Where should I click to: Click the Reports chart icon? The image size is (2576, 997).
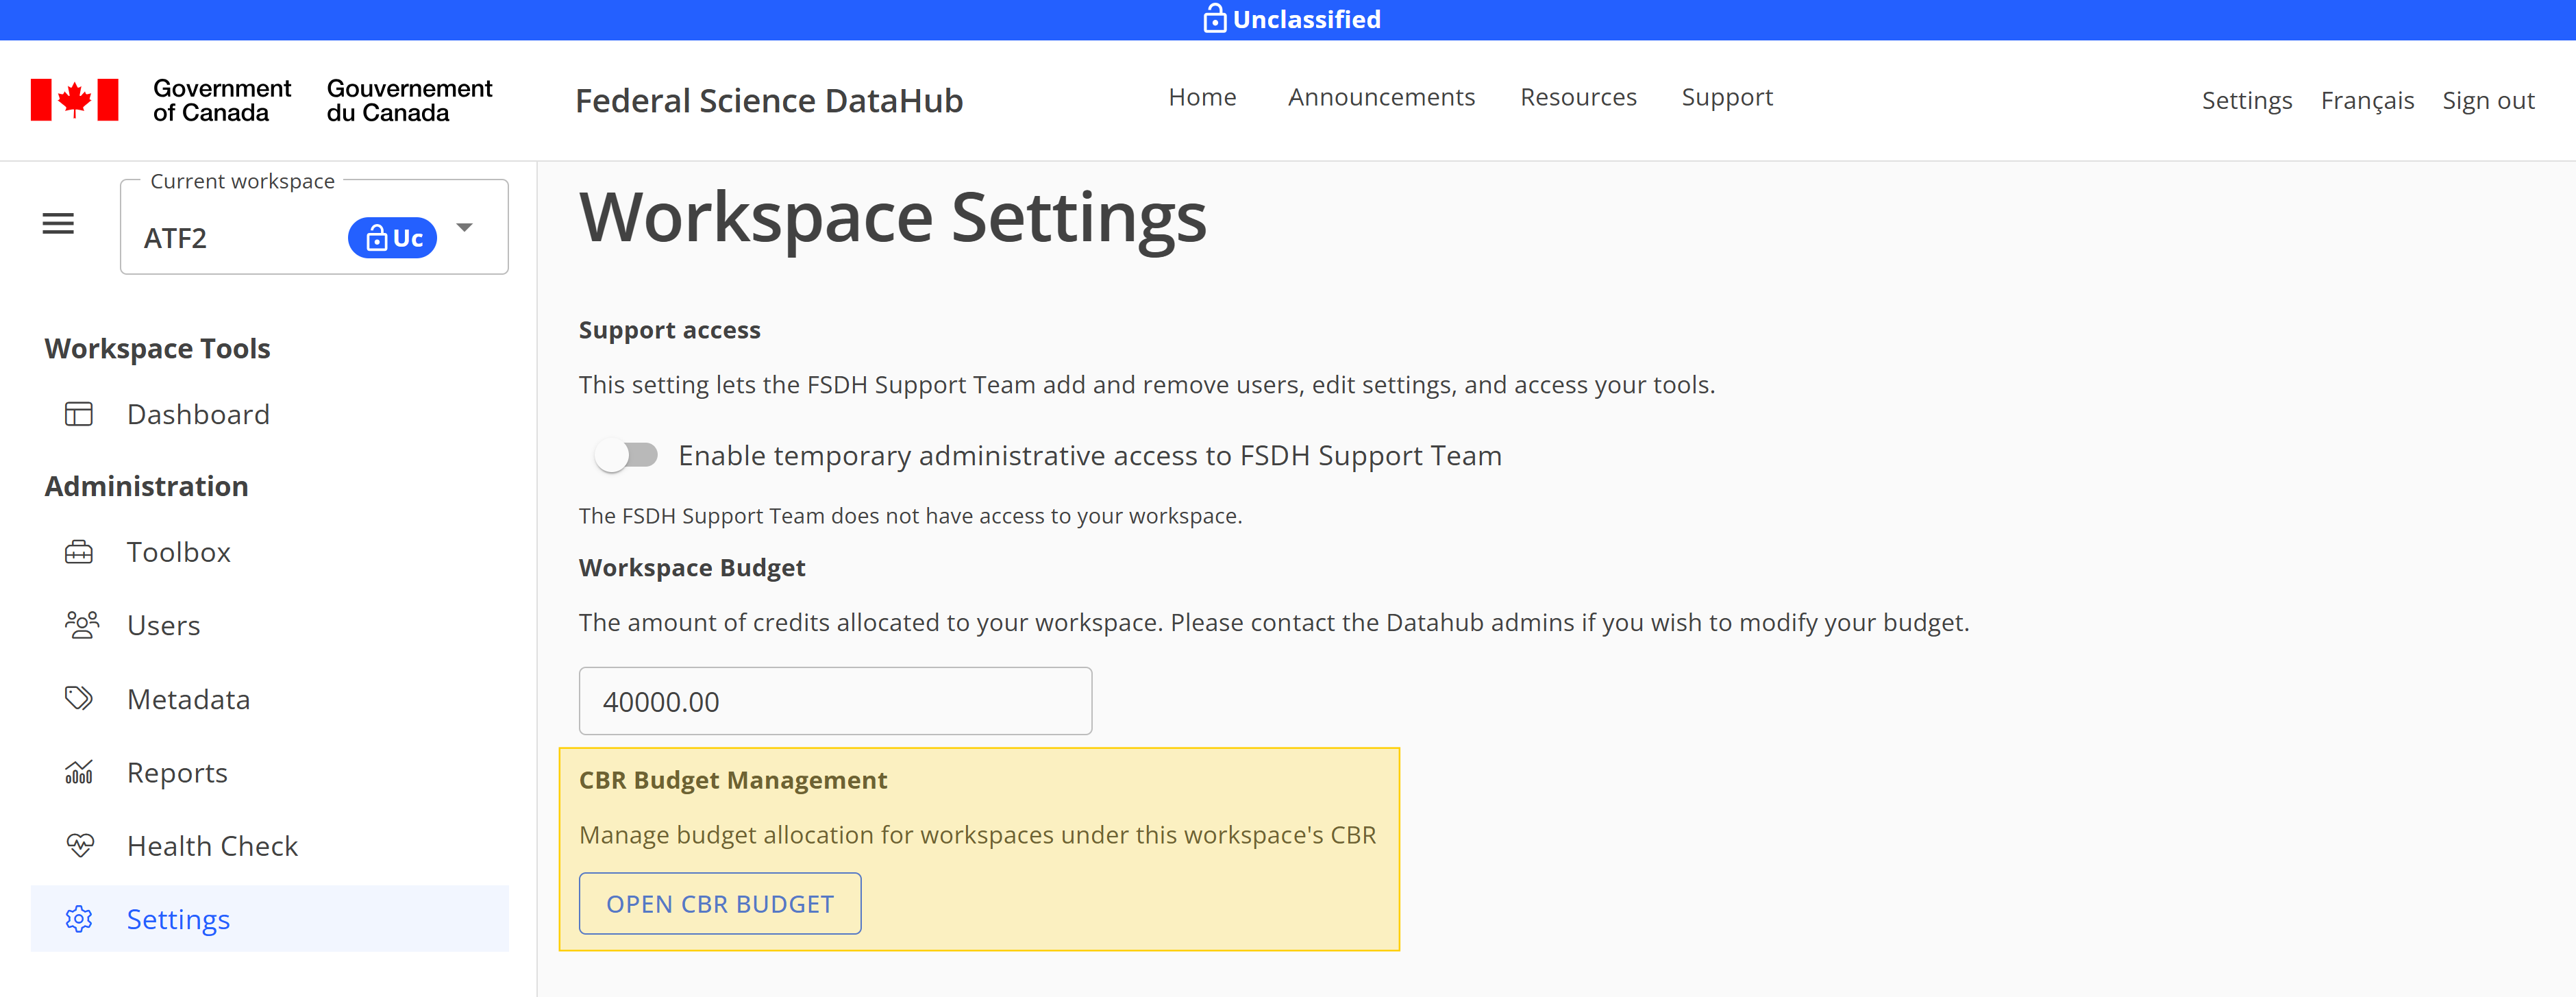pos(79,772)
